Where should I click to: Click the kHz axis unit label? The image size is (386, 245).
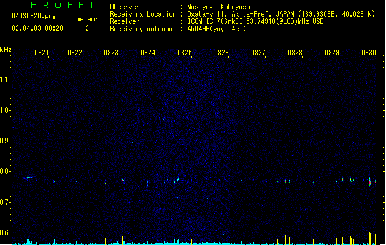click(6, 50)
